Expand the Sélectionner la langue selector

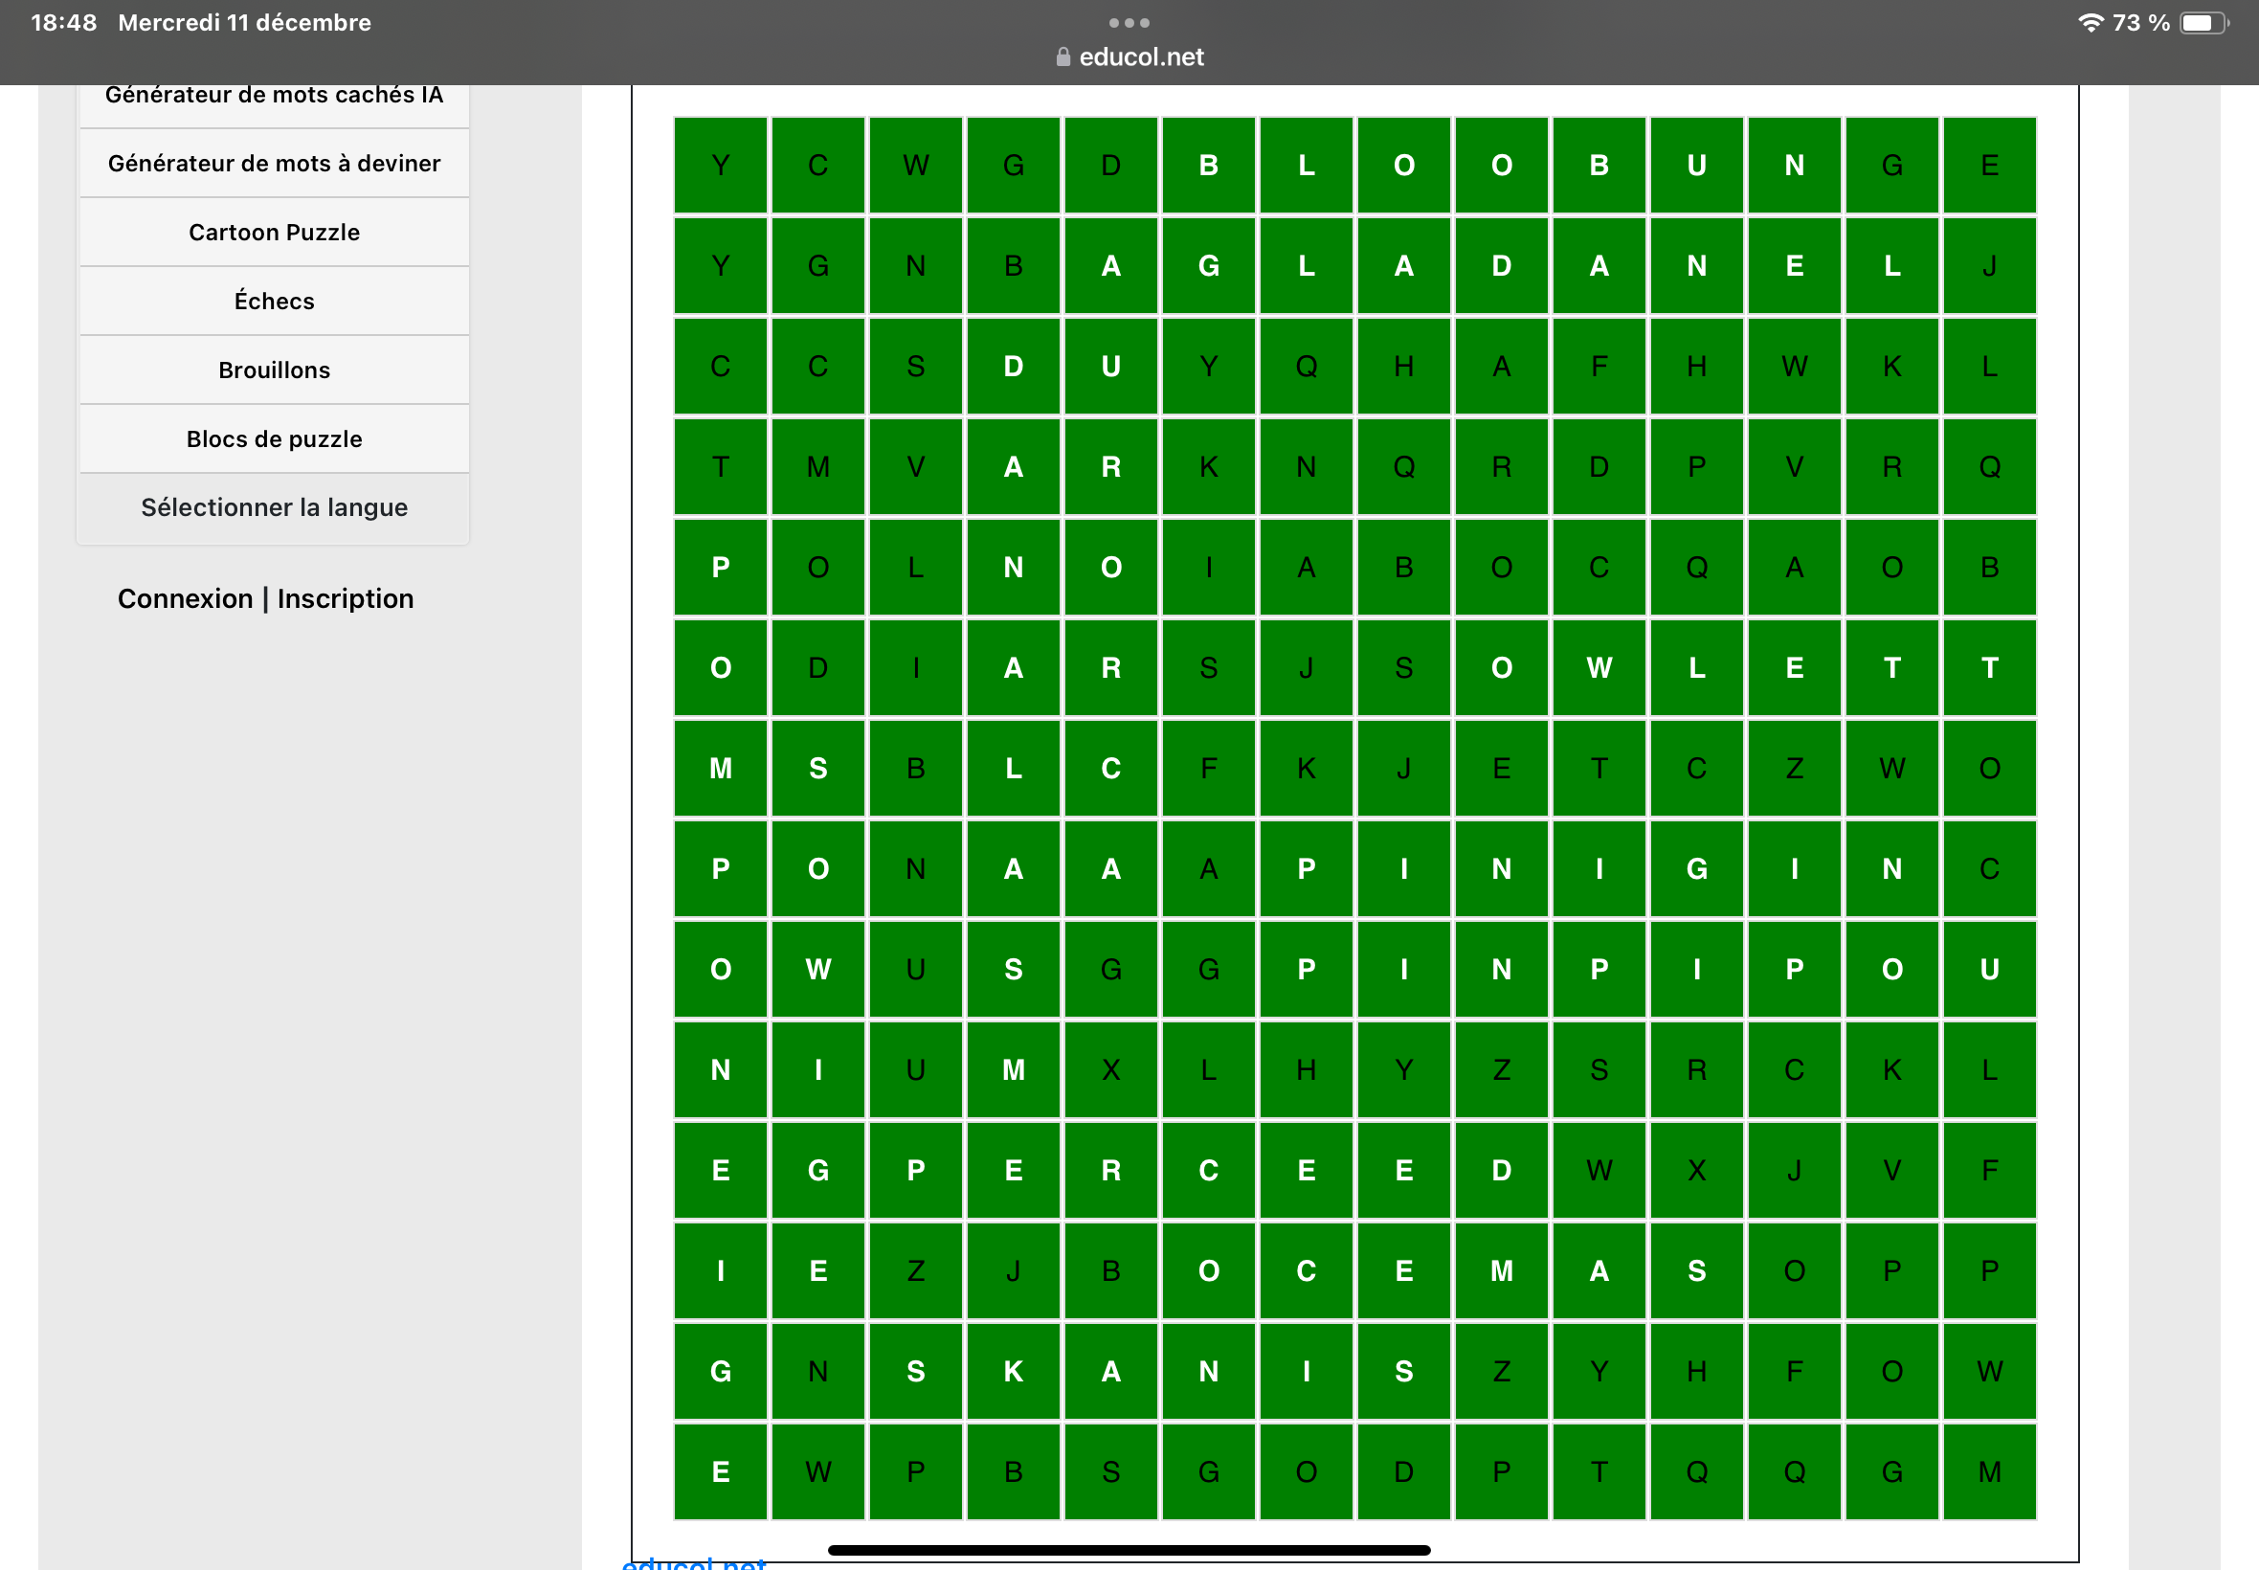click(x=275, y=507)
